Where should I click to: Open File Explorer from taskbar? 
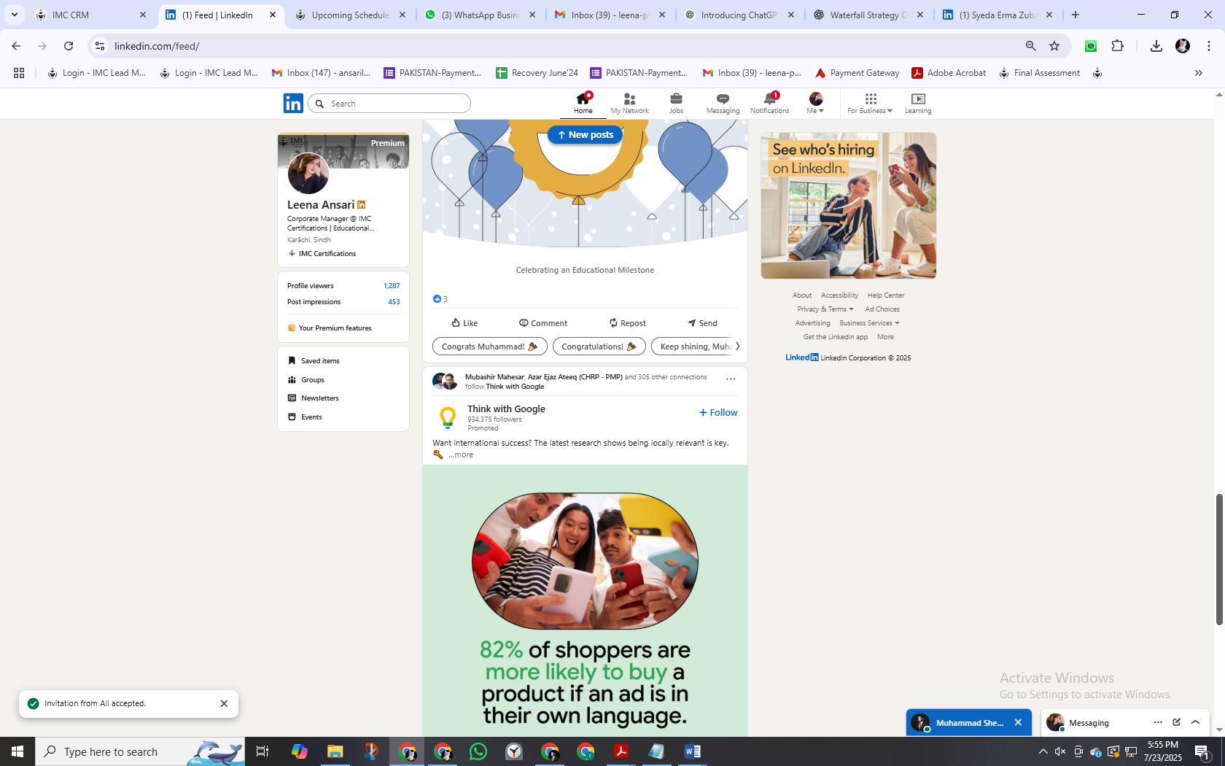coord(335,751)
